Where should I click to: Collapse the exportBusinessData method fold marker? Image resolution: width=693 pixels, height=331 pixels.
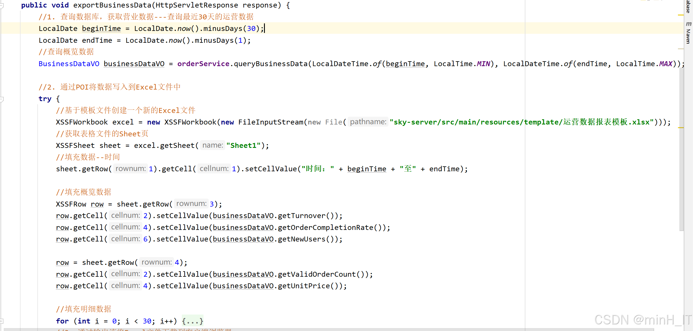pyautogui.click(x=2, y=5)
